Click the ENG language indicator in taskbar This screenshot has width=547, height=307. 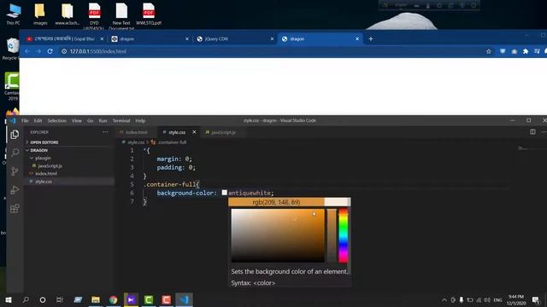pyautogui.click(x=497, y=300)
